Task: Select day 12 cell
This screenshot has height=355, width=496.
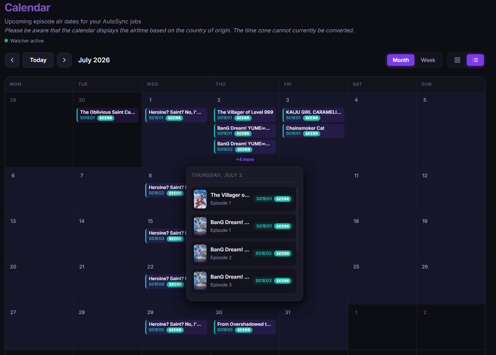Action: pyautogui.click(x=451, y=190)
